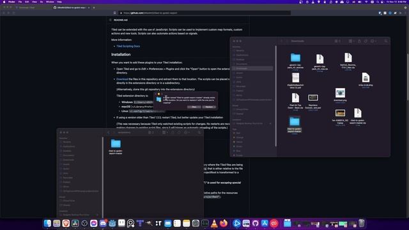The image size is (409, 230).
Task: Select download.png image in Downloads window
Action: [340, 95]
